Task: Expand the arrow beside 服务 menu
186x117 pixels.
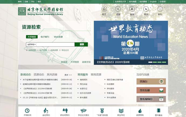Action: tap(136, 8)
